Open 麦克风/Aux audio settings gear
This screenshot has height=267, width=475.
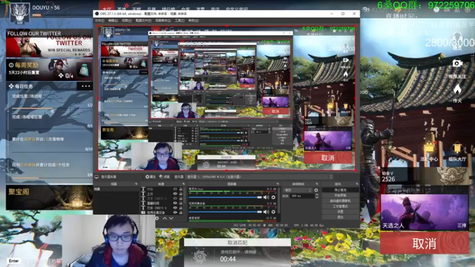coord(274,198)
